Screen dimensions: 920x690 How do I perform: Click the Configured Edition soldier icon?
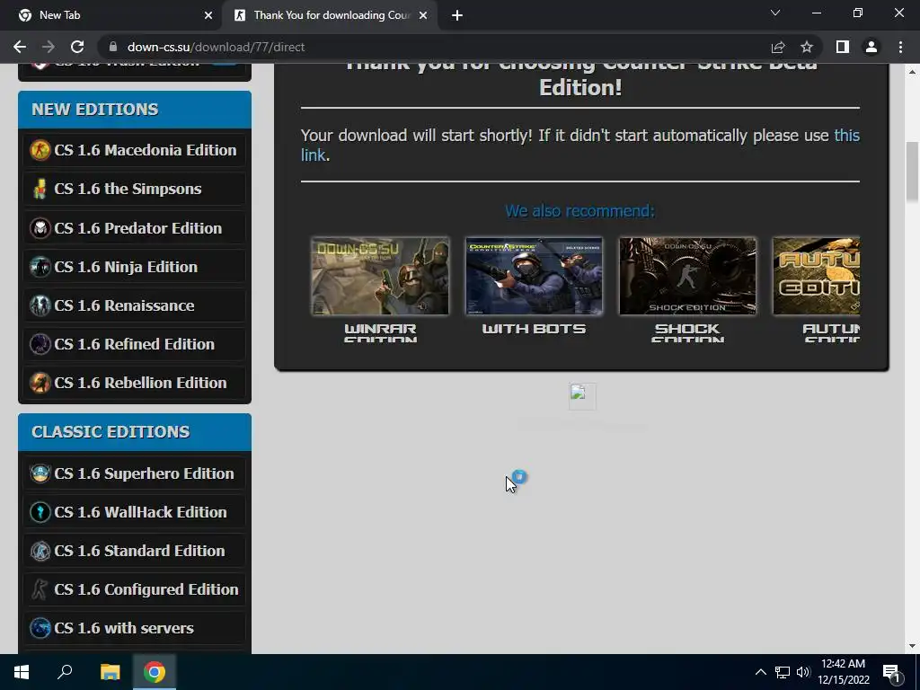coord(40,589)
